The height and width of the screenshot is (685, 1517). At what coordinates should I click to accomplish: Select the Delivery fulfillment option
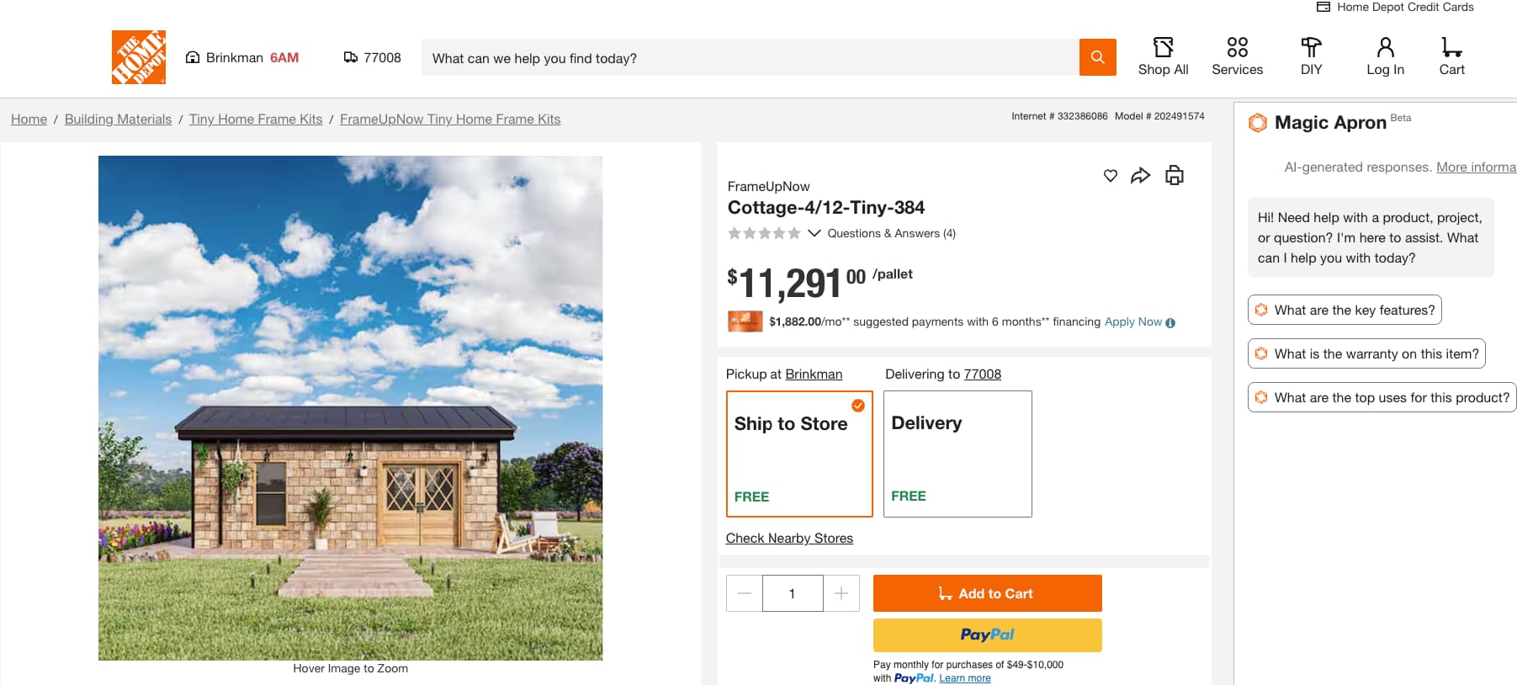point(957,454)
